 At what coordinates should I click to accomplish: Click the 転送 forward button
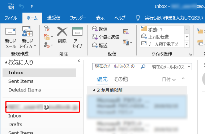click(100, 45)
